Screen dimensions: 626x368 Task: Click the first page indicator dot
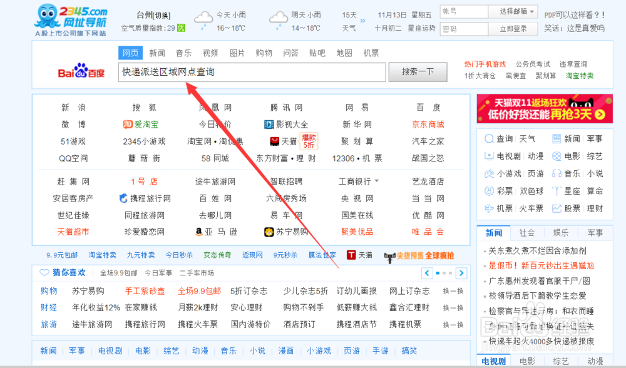(438, 273)
